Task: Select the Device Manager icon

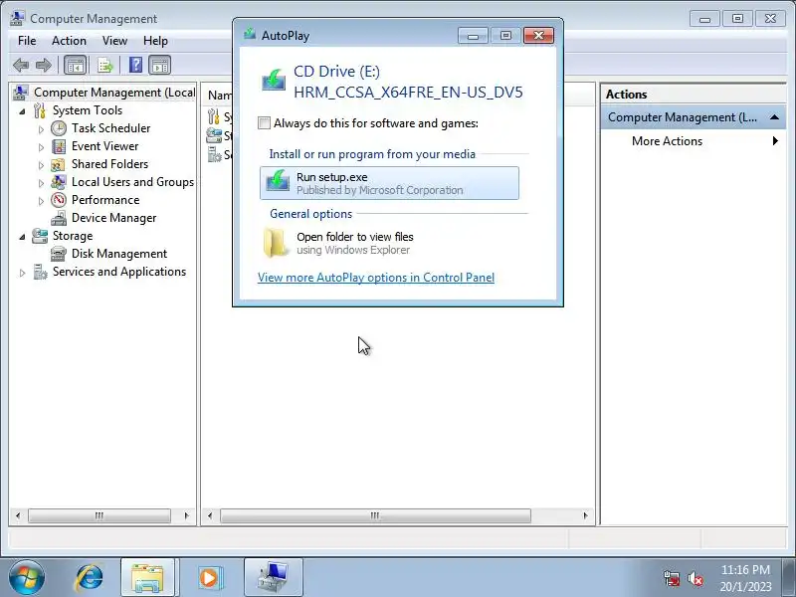Action: click(x=59, y=218)
